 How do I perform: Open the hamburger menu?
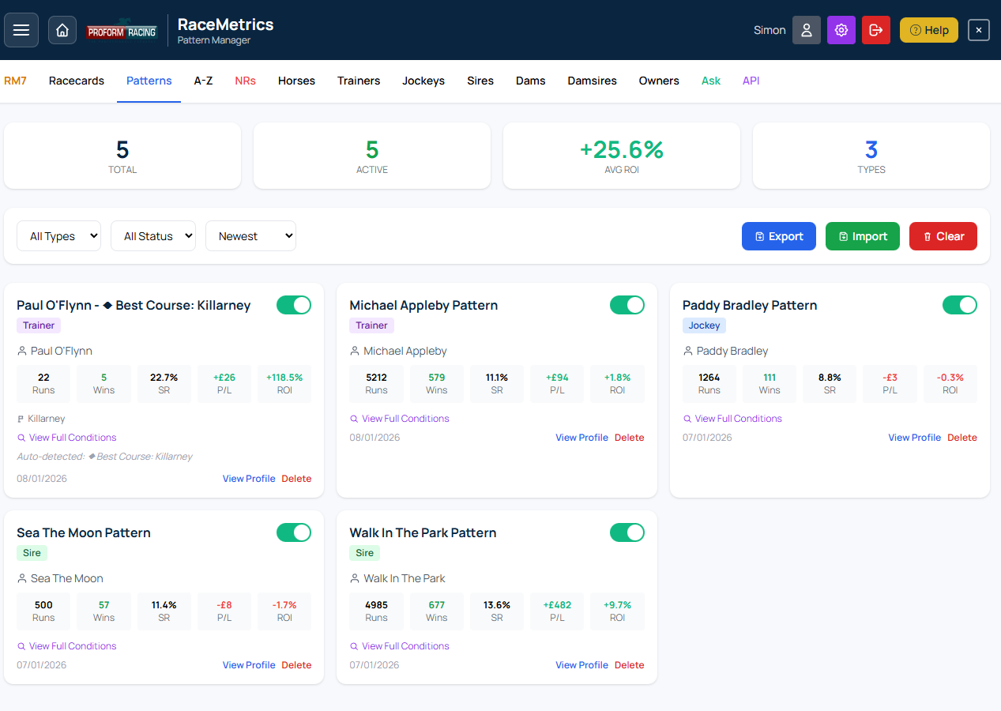point(21,29)
